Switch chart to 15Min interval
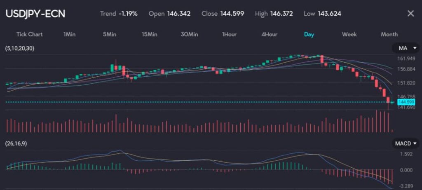Screen dimensions: 422x190 (x=149, y=34)
